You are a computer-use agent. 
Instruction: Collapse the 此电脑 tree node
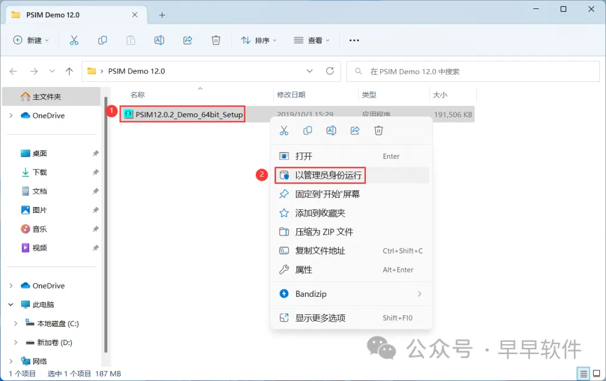point(11,305)
